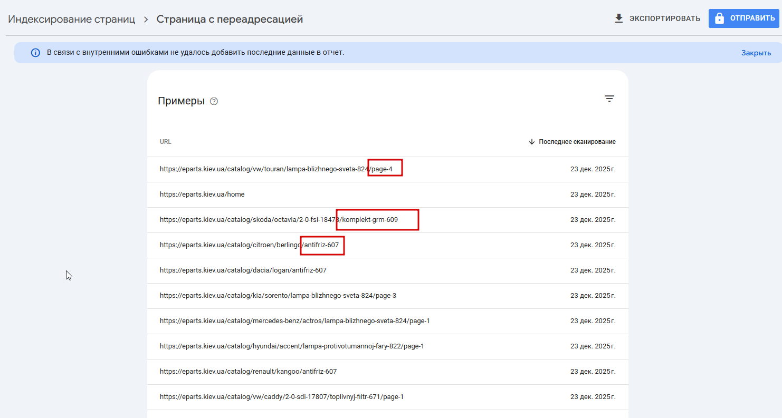The height and width of the screenshot is (418, 782).
Task: Open the dacia/logan antifriz-607 row
Action: (388, 270)
